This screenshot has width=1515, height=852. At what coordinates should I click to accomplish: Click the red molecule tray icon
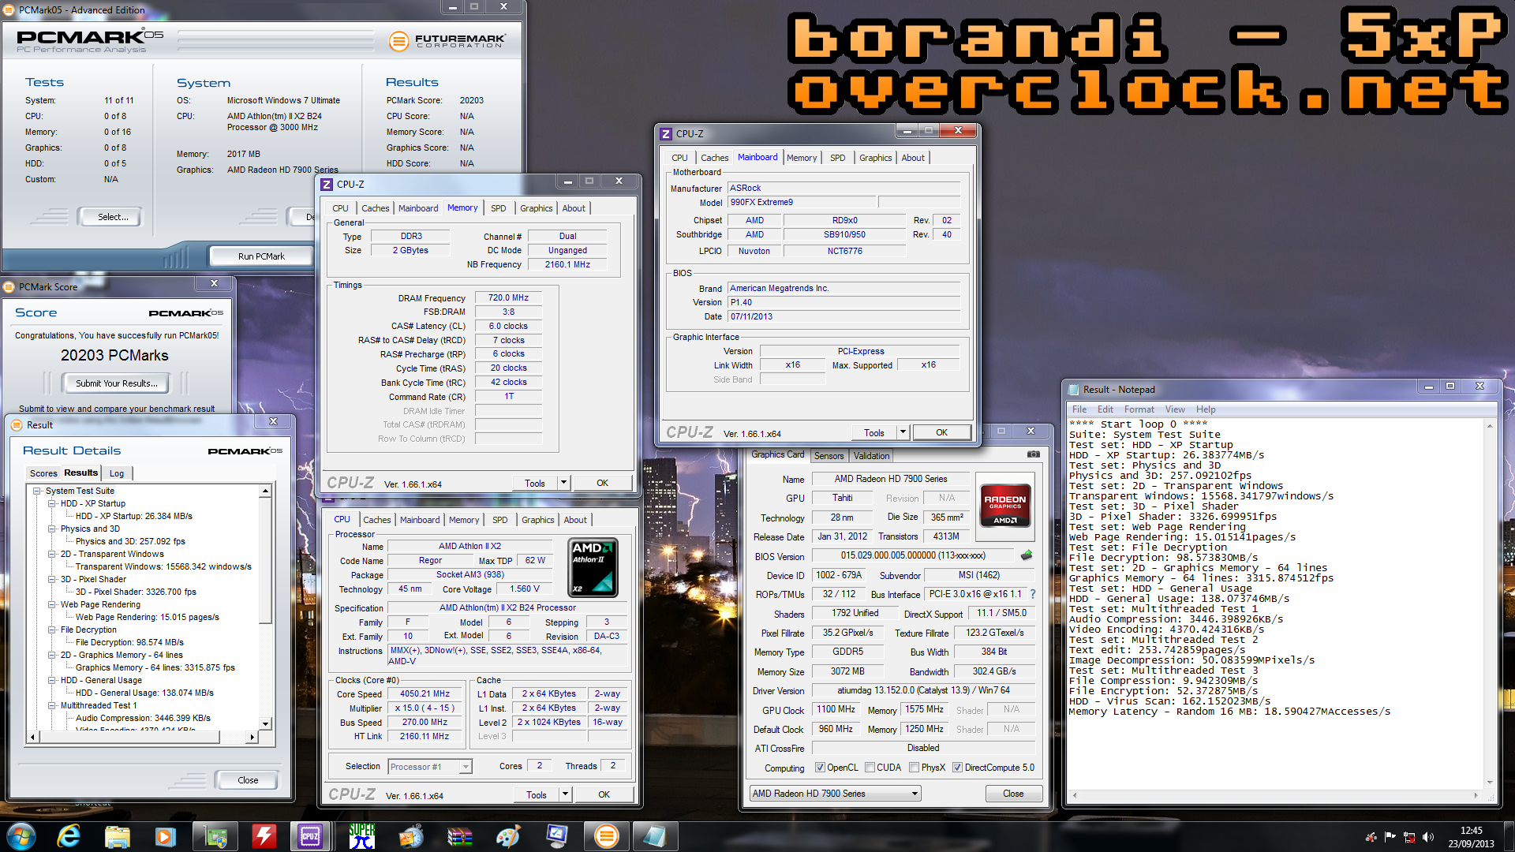pyautogui.click(x=1371, y=837)
